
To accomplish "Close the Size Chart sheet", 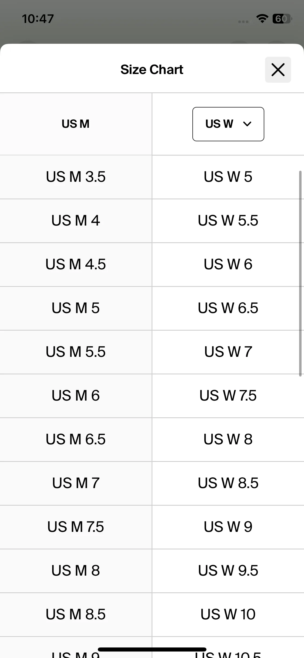I will pos(278,70).
